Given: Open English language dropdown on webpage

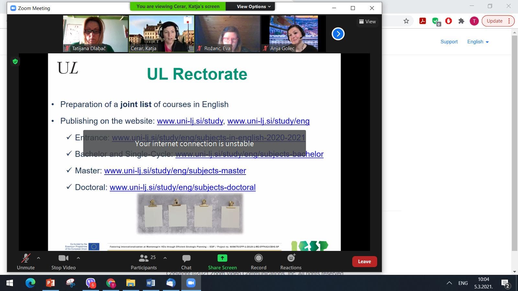Looking at the screenshot, I should click(478, 42).
